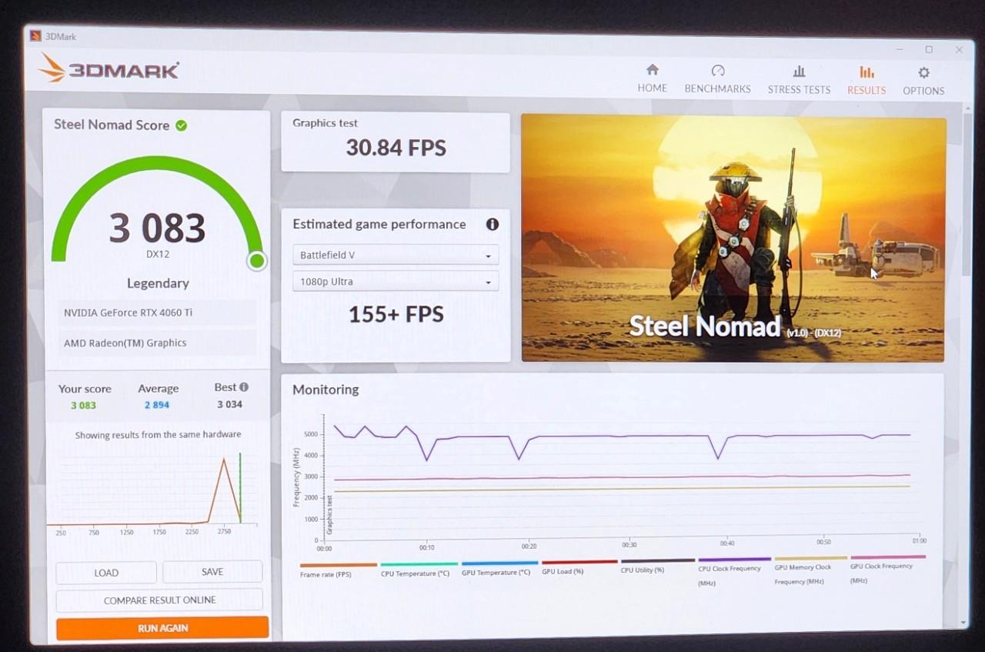The image size is (985, 652).
Task: Toggle GPU Load (%) legend series
Action: tap(563, 571)
